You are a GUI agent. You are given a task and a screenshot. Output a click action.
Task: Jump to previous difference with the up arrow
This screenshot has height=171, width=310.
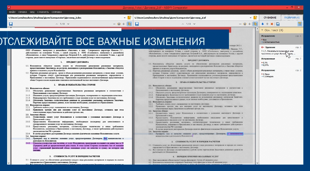click(x=267, y=24)
